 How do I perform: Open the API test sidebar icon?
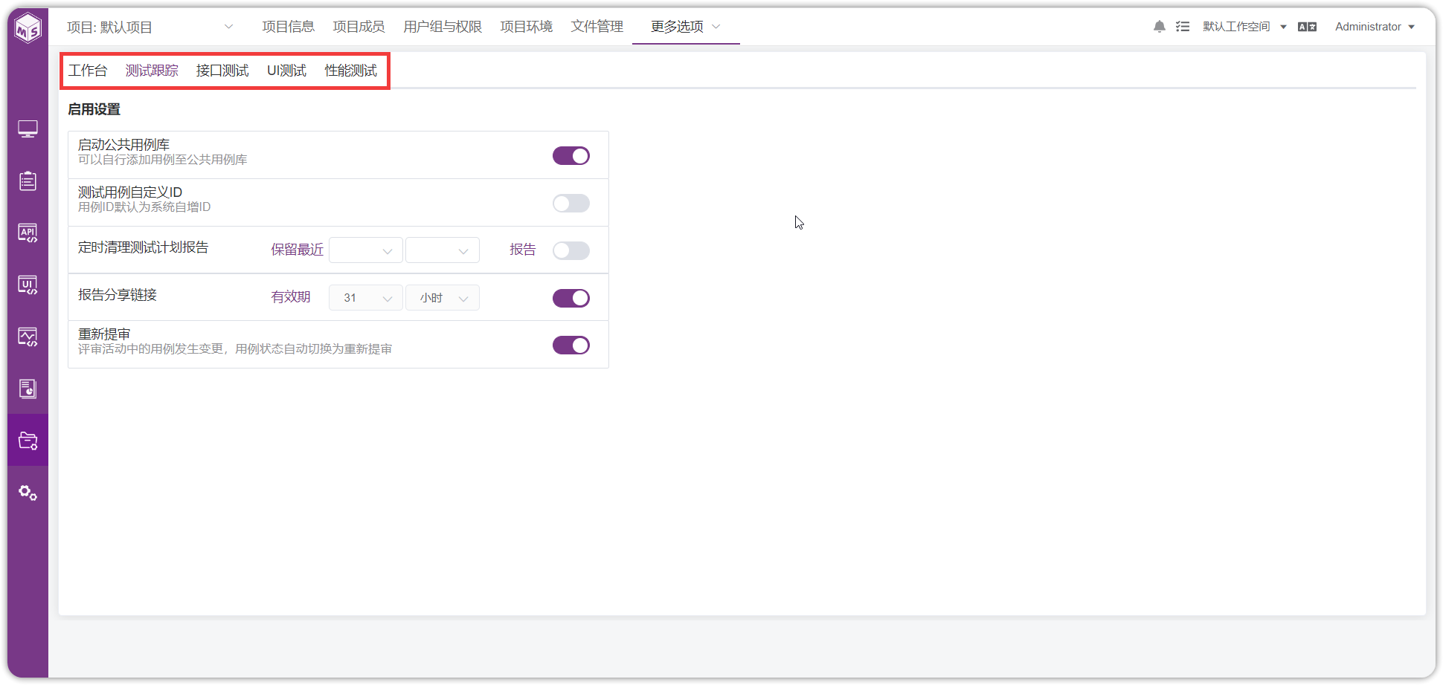[28, 233]
